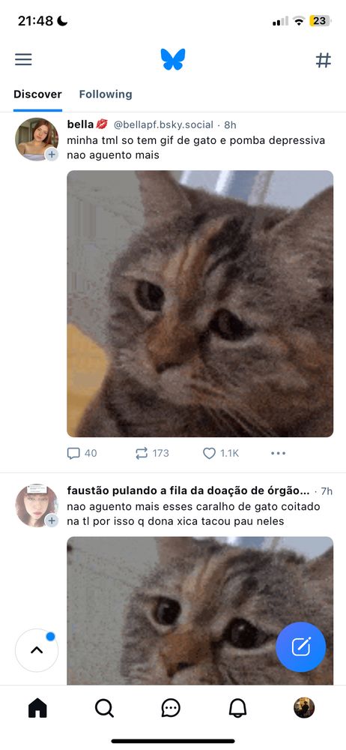Load new posts with up-arrow button
This screenshot has width=346, height=750.
[37, 650]
